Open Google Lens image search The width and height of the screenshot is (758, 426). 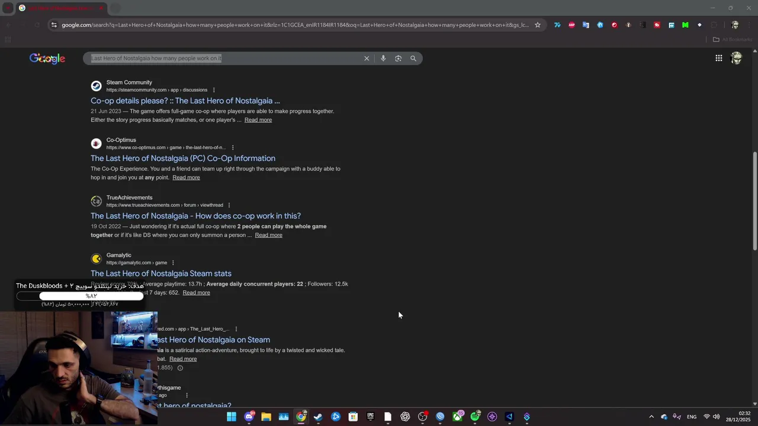[398, 58]
